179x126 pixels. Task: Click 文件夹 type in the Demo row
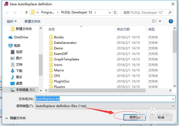pos(153,48)
